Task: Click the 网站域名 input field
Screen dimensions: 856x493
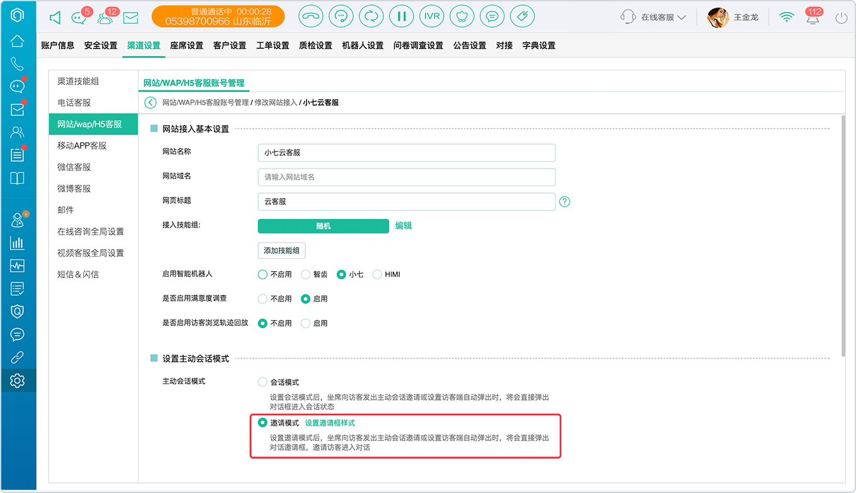Action: (x=407, y=177)
